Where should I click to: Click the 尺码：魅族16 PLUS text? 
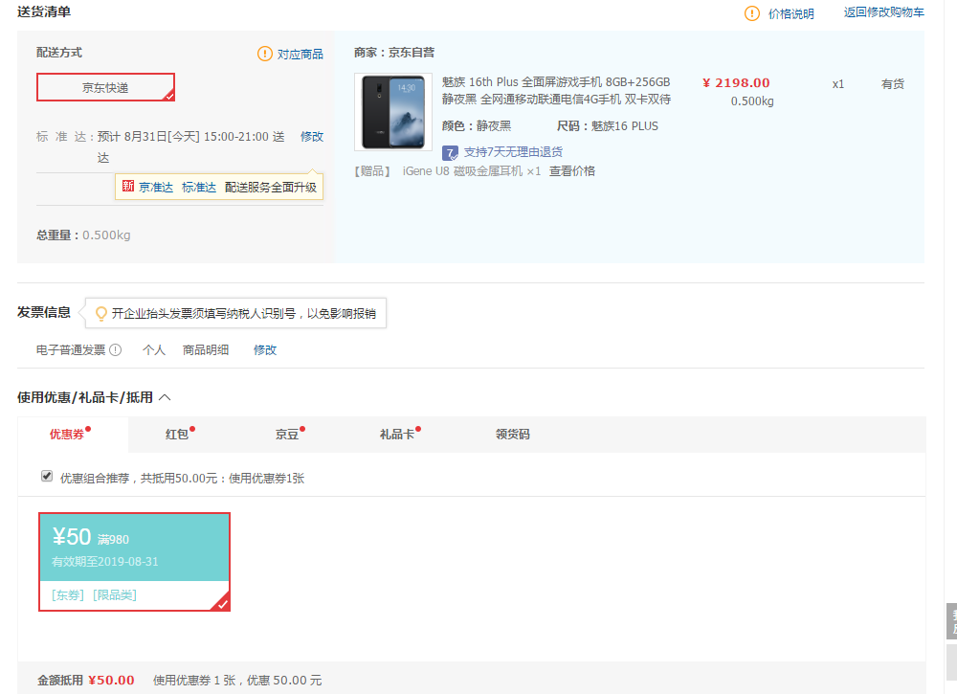pyautogui.click(x=608, y=125)
